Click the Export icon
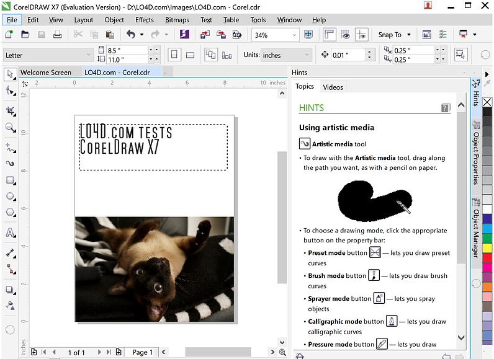494x359 pixels. (x=221, y=34)
